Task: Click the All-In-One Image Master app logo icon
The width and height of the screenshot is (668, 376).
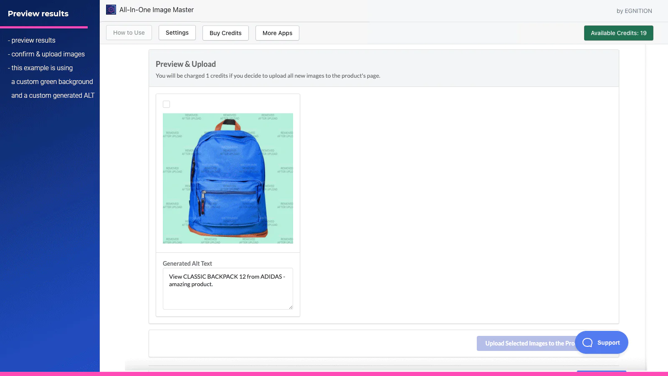Action: (x=111, y=10)
